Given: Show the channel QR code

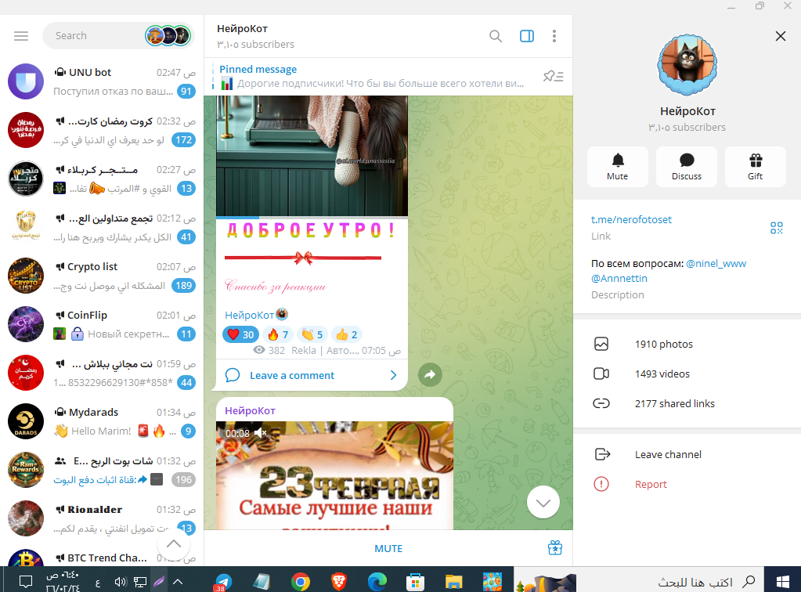Looking at the screenshot, I should (777, 228).
